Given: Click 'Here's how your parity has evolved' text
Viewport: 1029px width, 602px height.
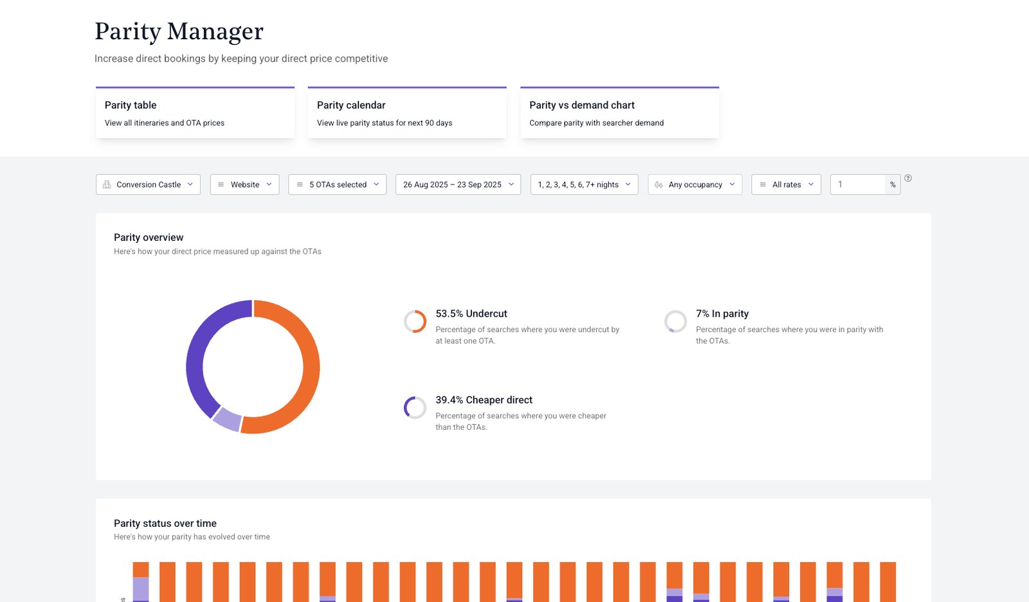Looking at the screenshot, I should point(192,536).
